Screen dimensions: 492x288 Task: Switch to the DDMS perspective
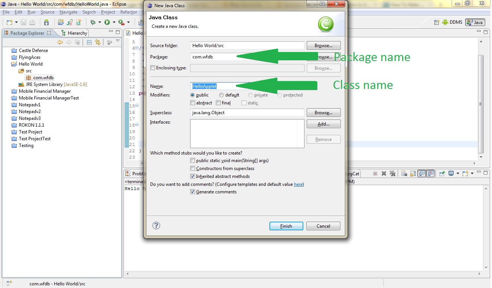[452, 22]
